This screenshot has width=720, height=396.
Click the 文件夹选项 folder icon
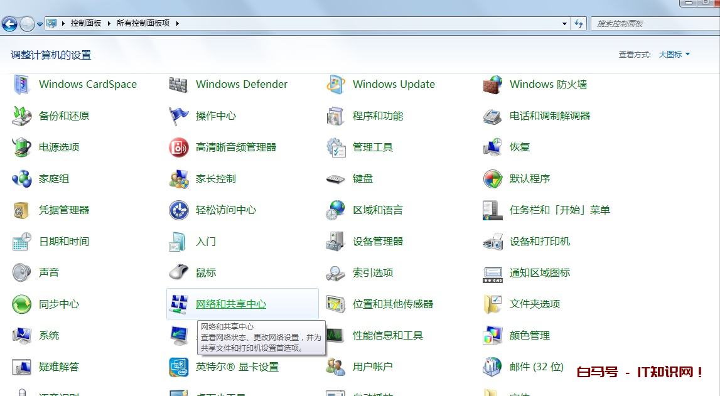493,304
